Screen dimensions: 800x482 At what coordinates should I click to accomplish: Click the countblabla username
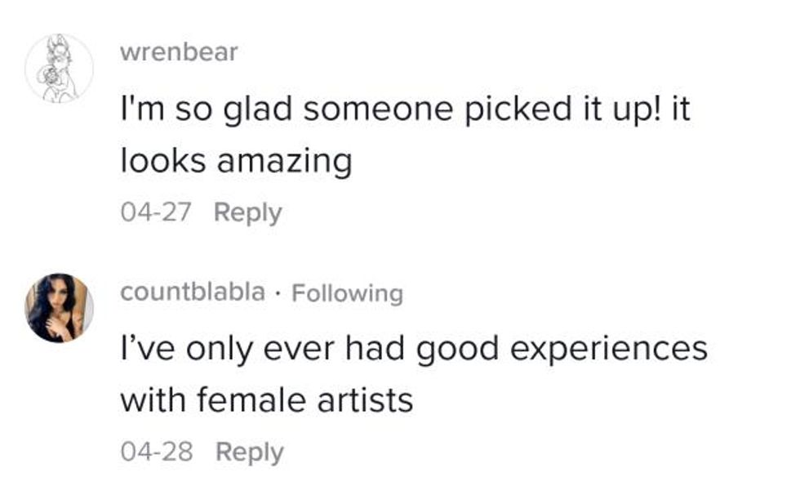193,292
